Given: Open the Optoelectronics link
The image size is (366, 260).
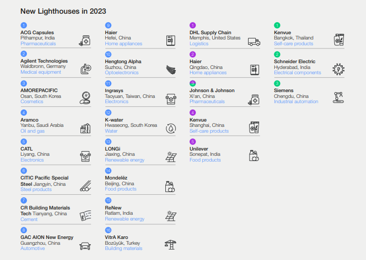Looking at the screenshot, I should tap(122, 73).
